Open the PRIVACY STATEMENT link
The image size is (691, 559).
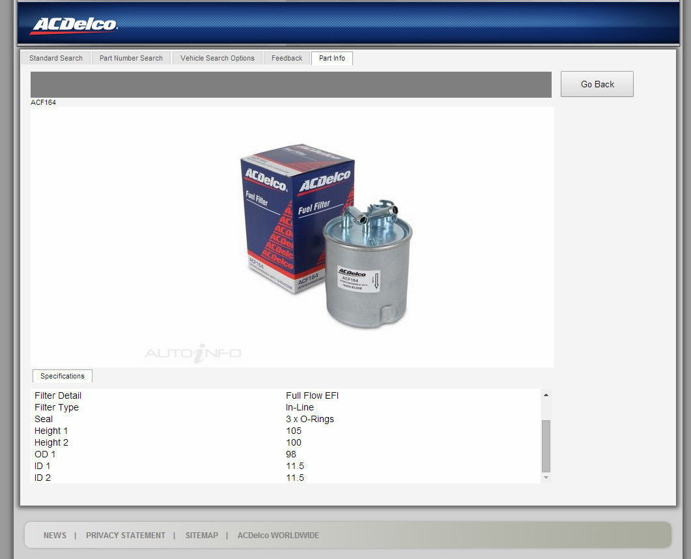click(x=126, y=536)
